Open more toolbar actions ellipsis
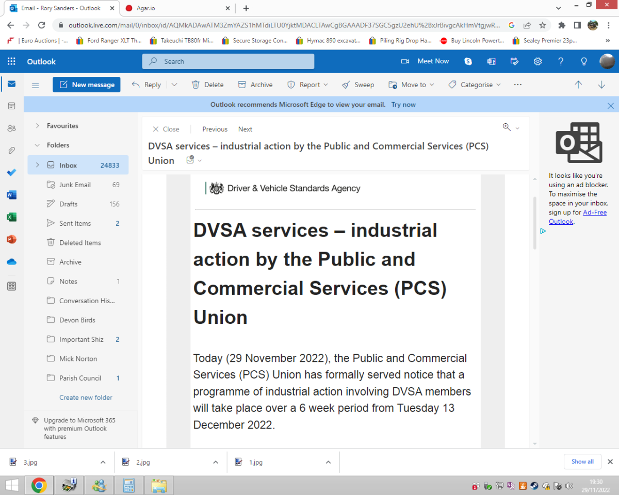619x495 pixels. tap(518, 85)
